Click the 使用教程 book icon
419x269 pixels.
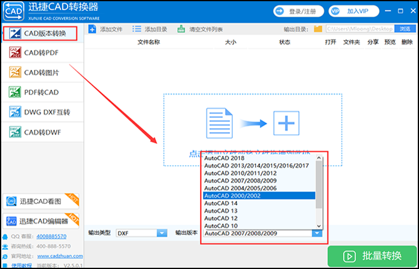click(5, 265)
